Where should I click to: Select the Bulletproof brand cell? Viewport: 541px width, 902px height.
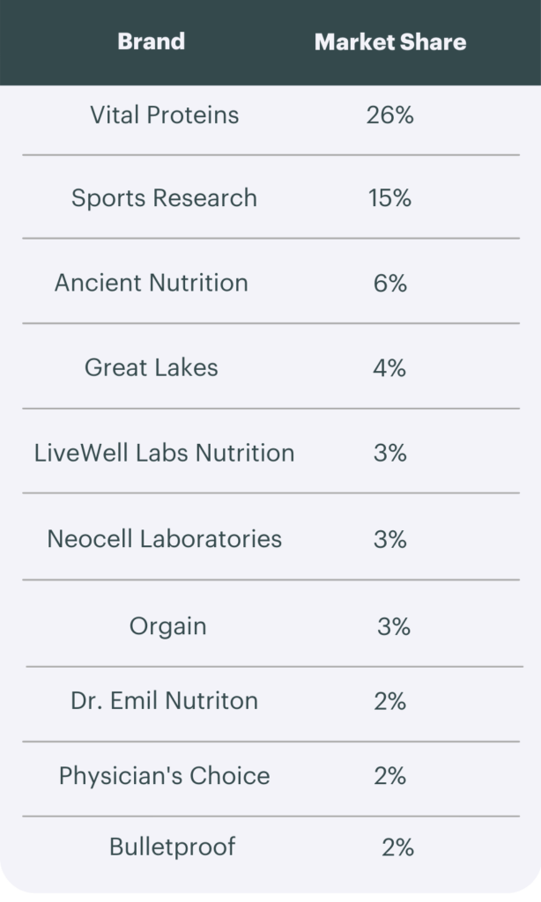[173, 847]
